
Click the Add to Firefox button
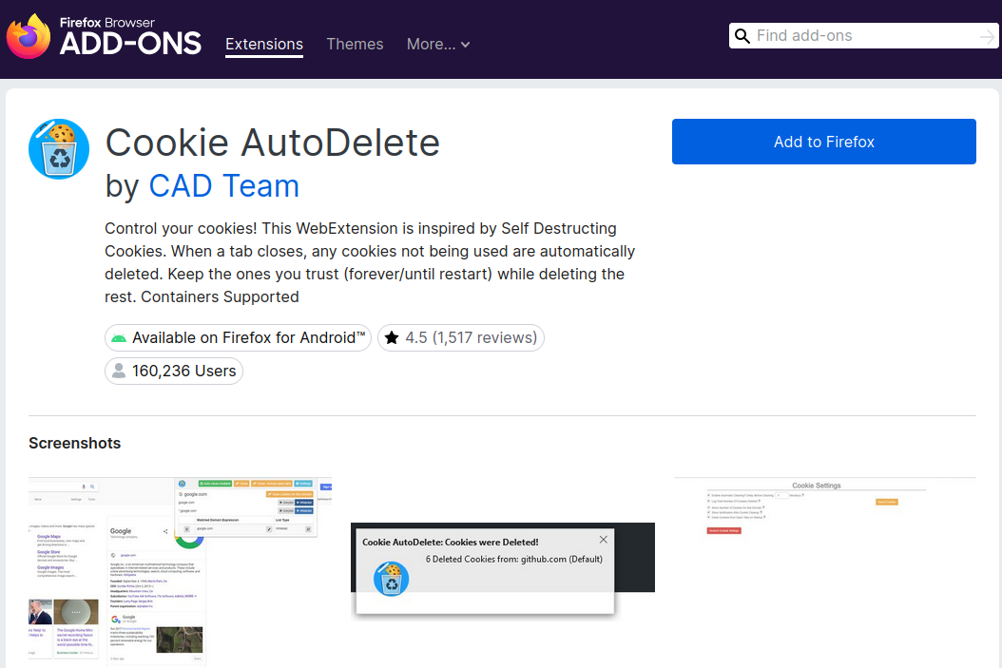tap(823, 142)
